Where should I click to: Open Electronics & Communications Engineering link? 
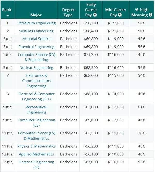[36, 81]
